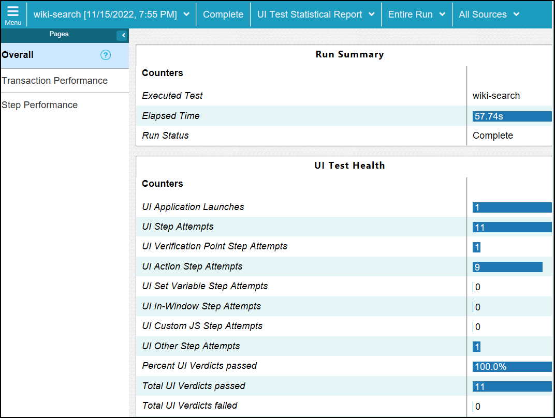Click the Percent UI Verdicts passed bar

(512, 367)
